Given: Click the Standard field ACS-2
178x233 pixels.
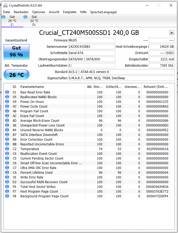Looking at the screenshot, I should (x=122, y=72).
